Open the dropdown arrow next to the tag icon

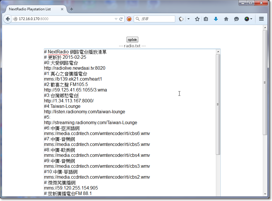pyautogui.click(x=188, y=19)
